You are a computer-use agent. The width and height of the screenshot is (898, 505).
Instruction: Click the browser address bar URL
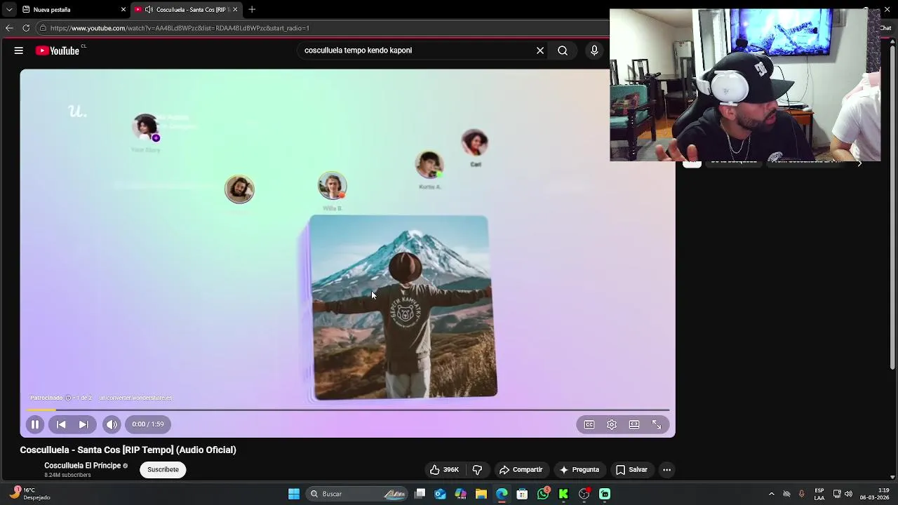(x=180, y=28)
